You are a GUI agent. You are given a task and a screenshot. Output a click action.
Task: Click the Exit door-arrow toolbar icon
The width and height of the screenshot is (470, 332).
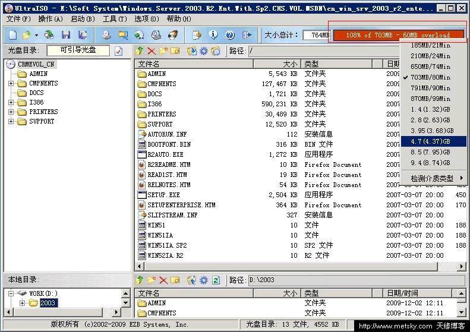click(247, 35)
